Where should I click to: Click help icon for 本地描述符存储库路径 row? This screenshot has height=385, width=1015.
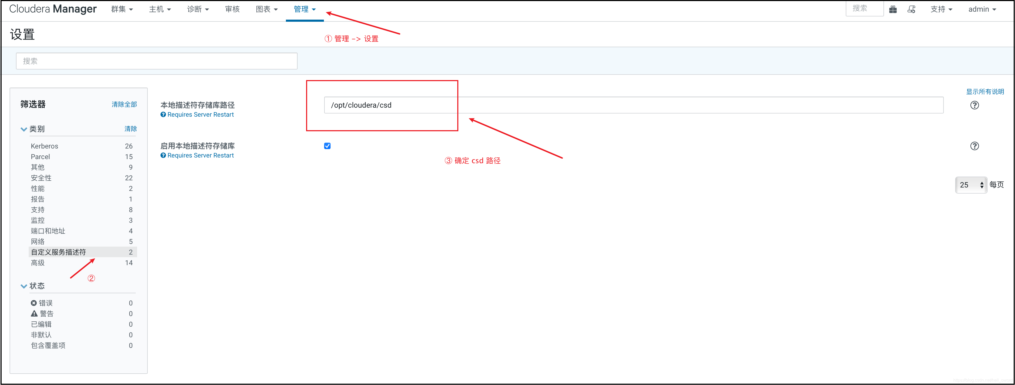(x=974, y=105)
